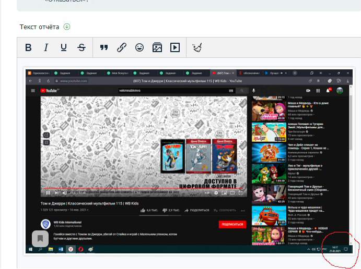The width and height of the screenshot is (361, 269).
Task: Select the active (807) Том YouTube tab
Action: 223,73
